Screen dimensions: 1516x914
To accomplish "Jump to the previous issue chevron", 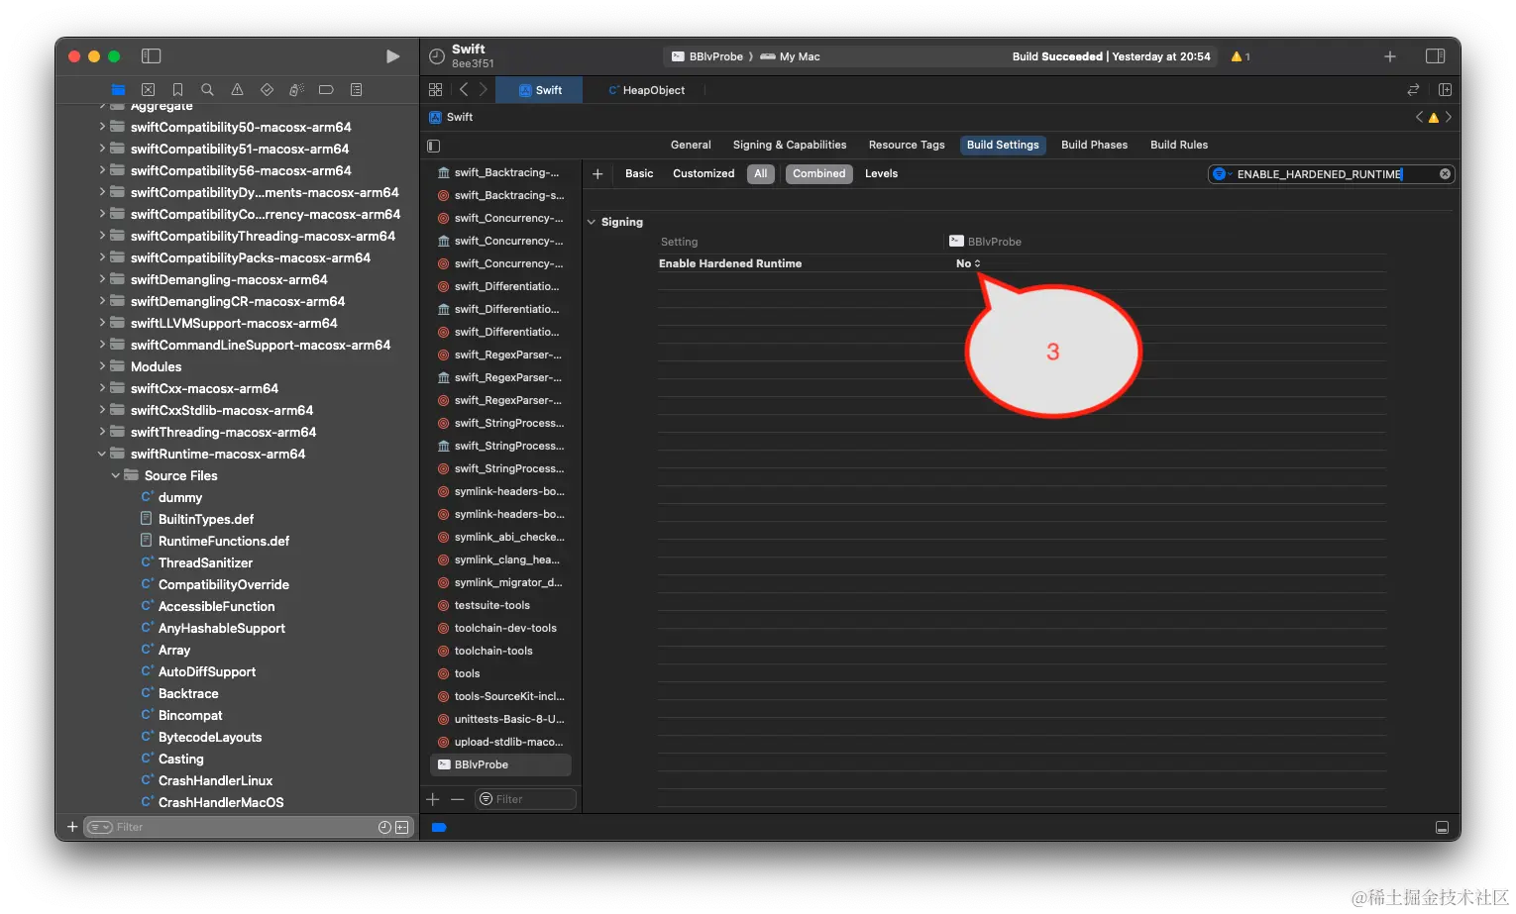I will click(1419, 117).
